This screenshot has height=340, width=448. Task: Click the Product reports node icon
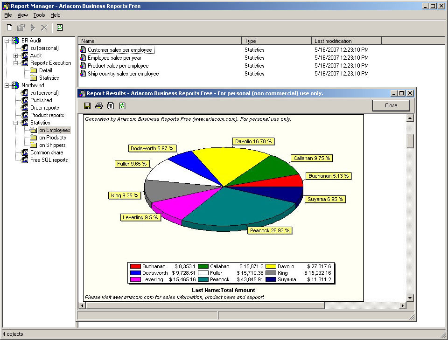25,115
